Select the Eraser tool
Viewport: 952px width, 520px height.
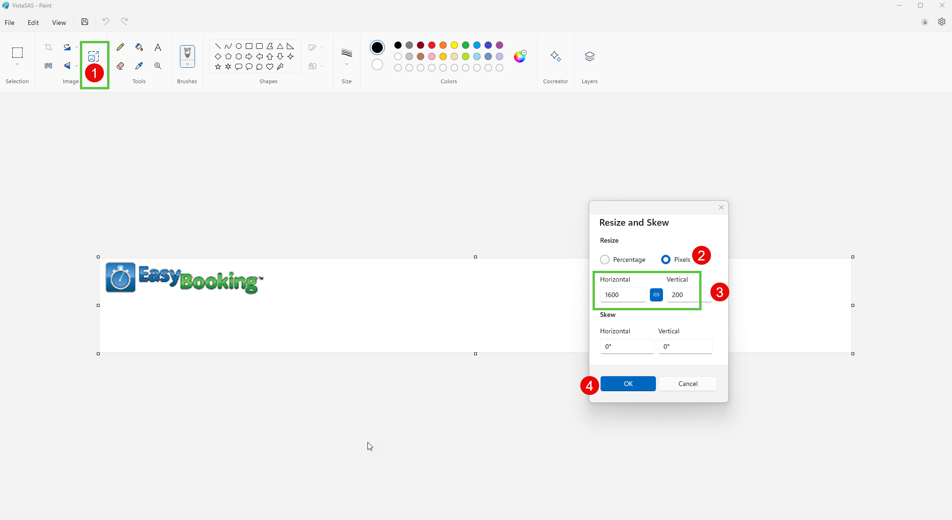(120, 66)
